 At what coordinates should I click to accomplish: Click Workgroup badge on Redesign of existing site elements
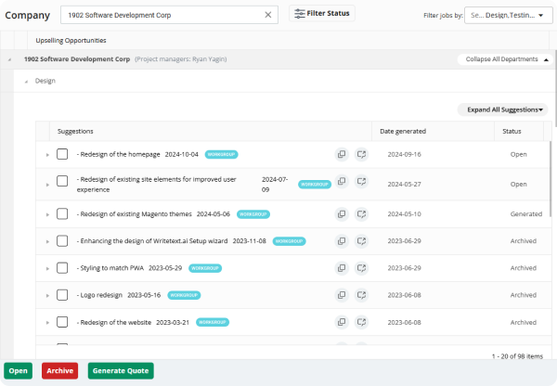pyautogui.click(x=315, y=185)
